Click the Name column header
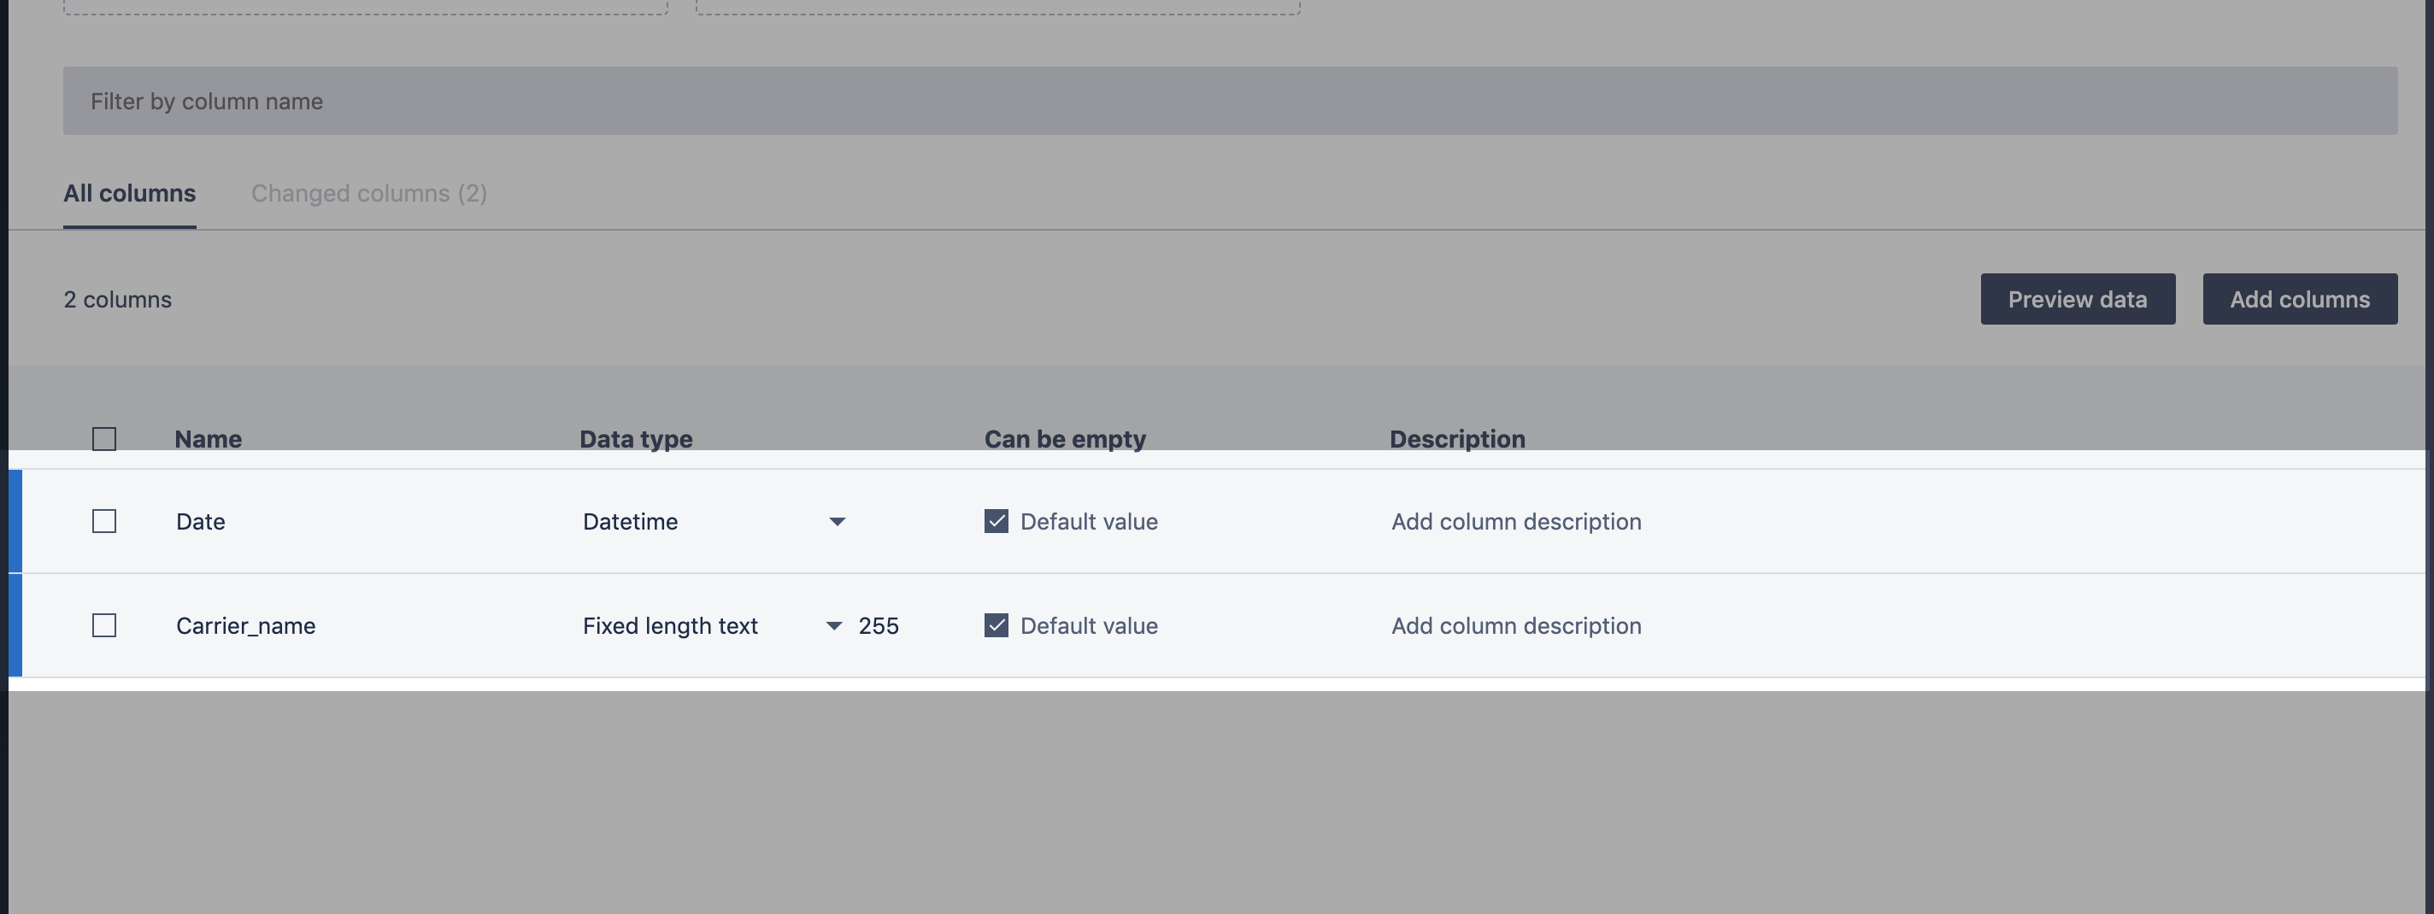 point(208,439)
